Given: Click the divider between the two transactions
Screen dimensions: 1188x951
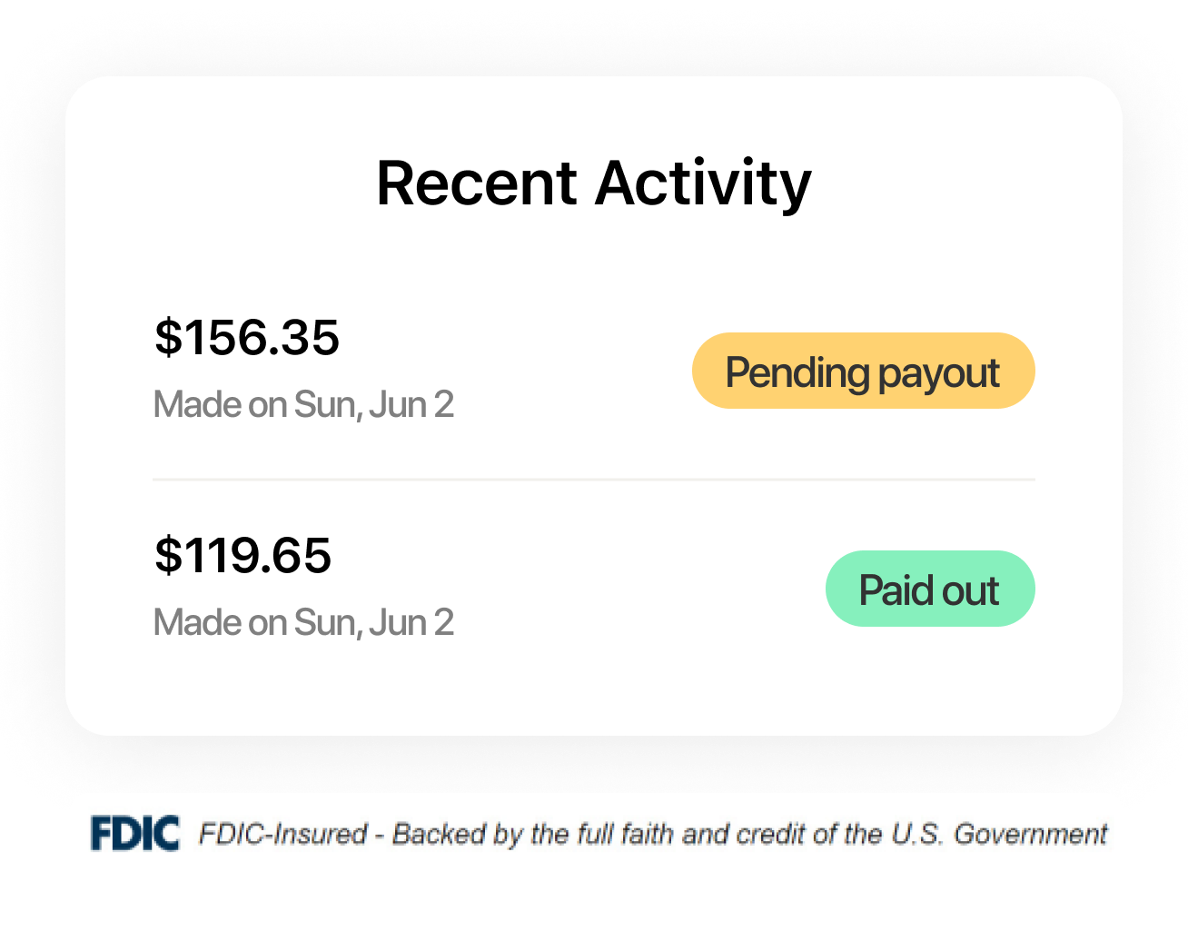Looking at the screenshot, I should pyautogui.click(x=593, y=479).
